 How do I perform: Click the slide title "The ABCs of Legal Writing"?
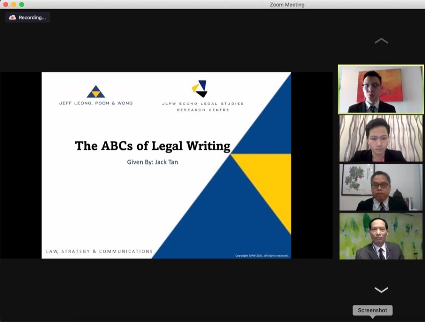pos(152,146)
